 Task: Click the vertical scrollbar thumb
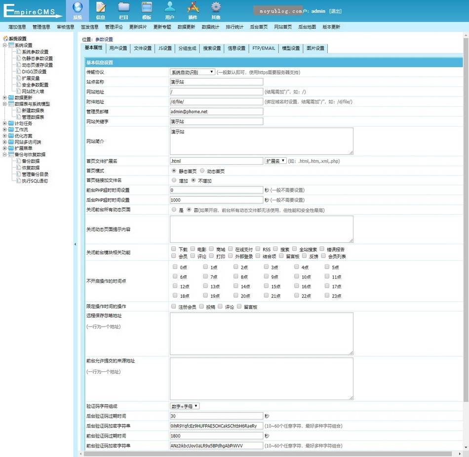point(466,220)
